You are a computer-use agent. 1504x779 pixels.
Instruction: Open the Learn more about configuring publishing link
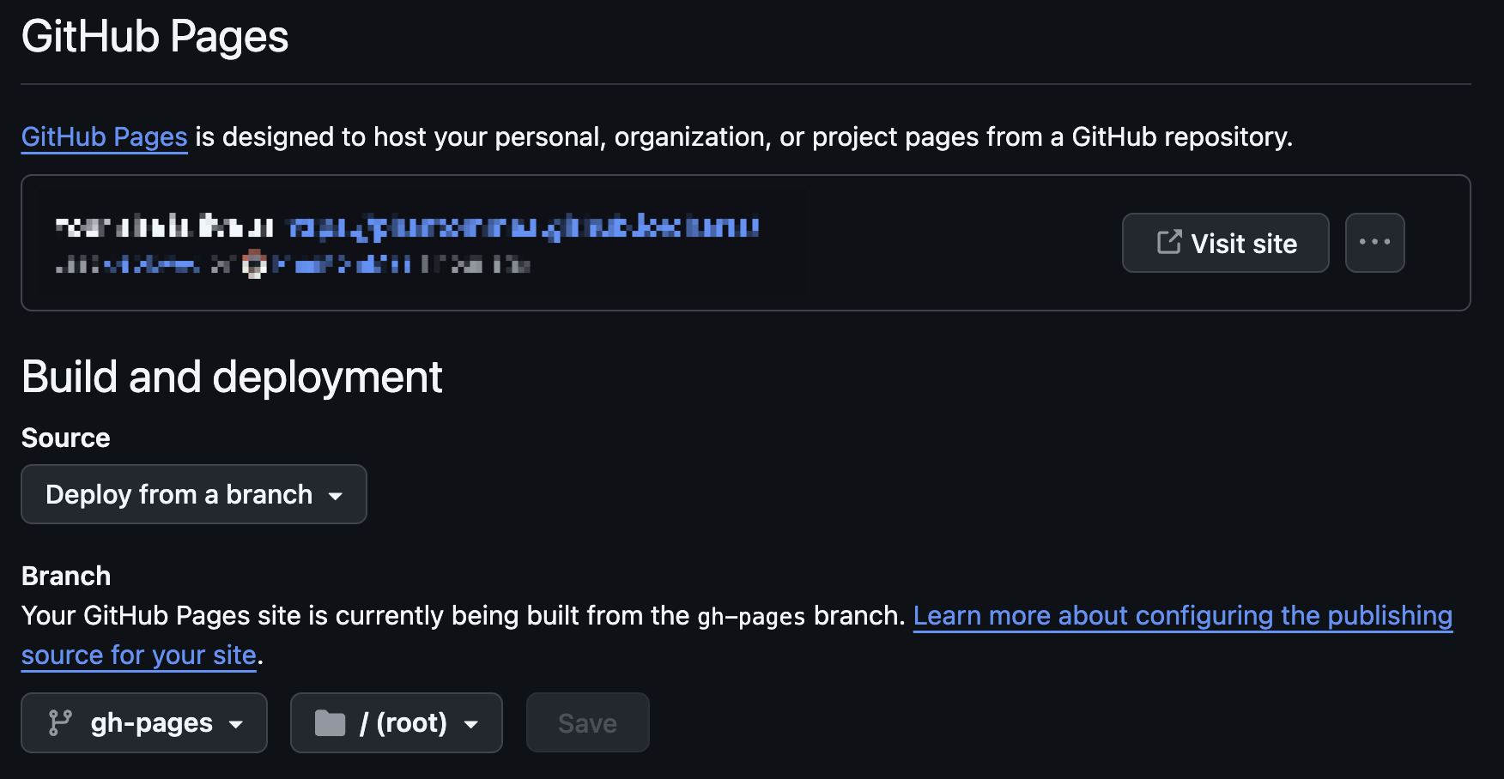1182,615
